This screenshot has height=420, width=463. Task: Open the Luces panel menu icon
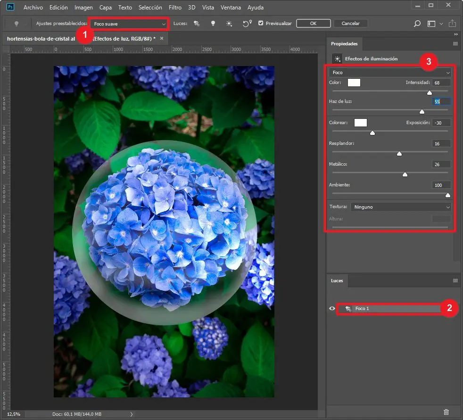click(455, 280)
